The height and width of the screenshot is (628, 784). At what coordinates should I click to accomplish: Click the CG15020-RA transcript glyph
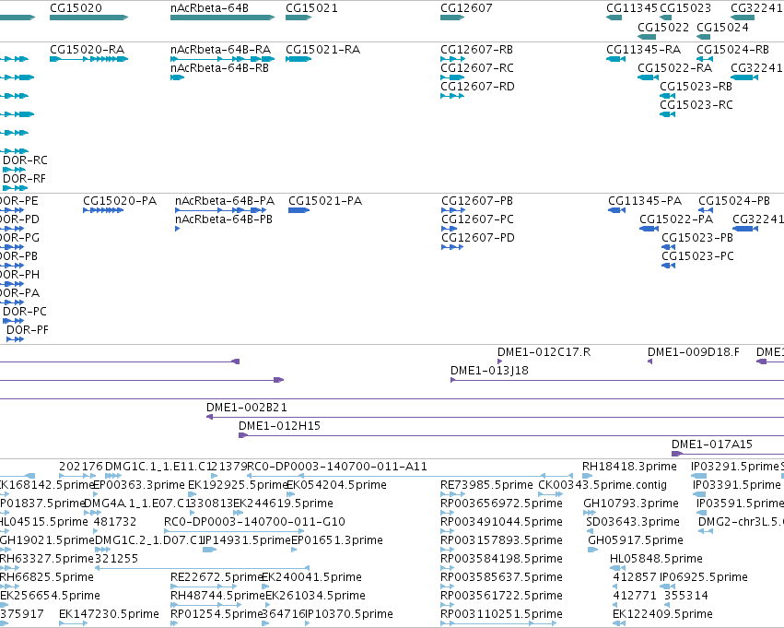89,59
